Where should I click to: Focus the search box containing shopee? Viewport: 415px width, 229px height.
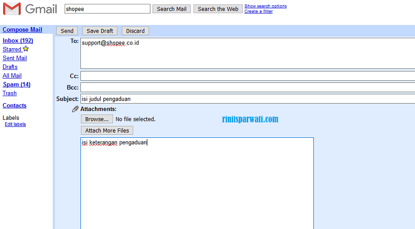click(107, 9)
